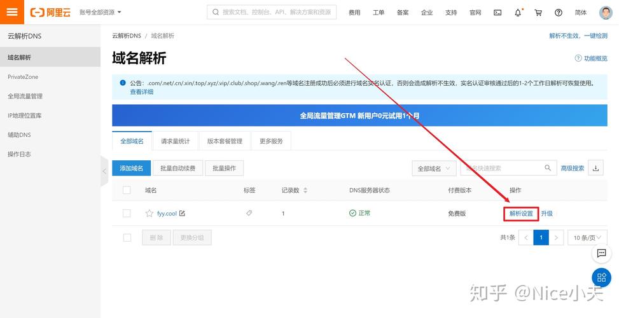Click 解析设置 for fyy.cool
The image size is (619, 318).
pos(521,214)
